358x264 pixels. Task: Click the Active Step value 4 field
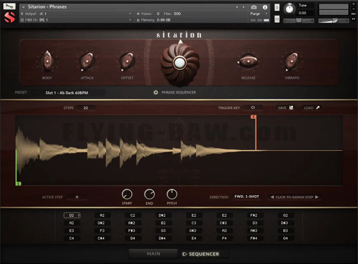77,197
